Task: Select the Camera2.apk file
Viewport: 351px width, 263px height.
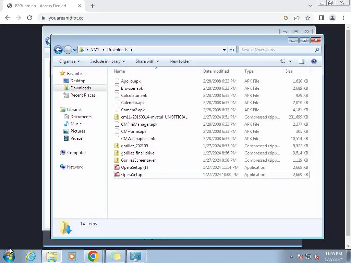Action: pyautogui.click(x=133, y=110)
